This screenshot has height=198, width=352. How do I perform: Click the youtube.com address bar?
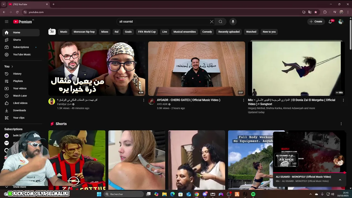(x=162, y=12)
